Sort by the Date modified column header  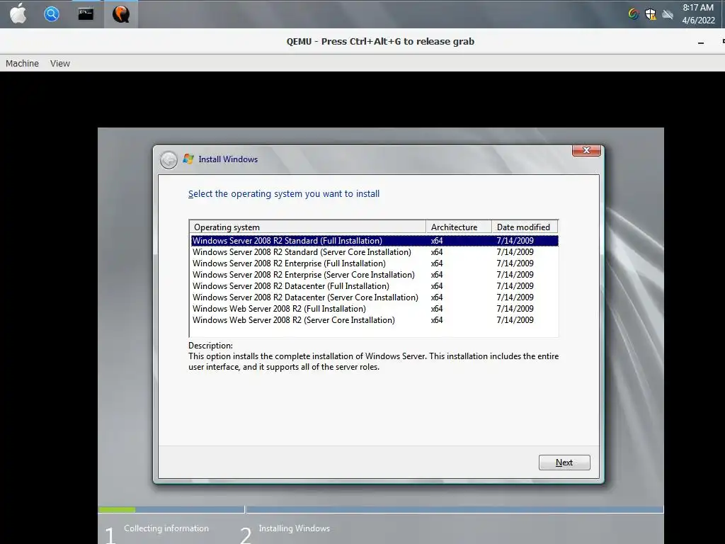[x=525, y=227]
